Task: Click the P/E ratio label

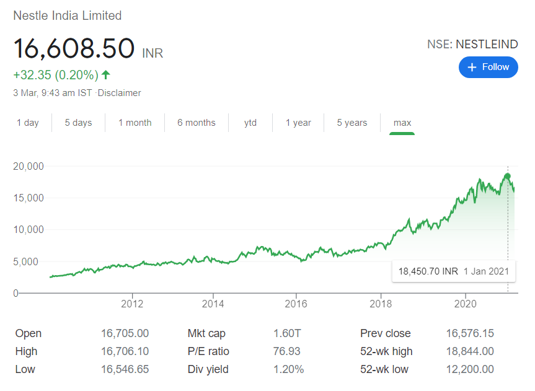Action: pyautogui.click(x=208, y=351)
